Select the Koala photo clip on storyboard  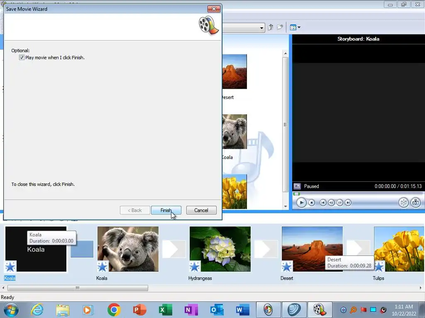[x=128, y=249]
